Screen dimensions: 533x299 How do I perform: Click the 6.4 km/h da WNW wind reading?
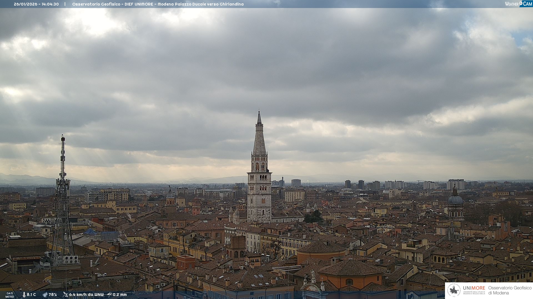click(x=86, y=295)
